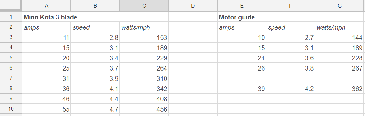Select Motor guide amps value 39

coord(242,89)
